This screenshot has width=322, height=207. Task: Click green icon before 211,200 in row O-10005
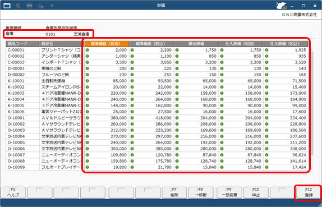(x=266, y=142)
